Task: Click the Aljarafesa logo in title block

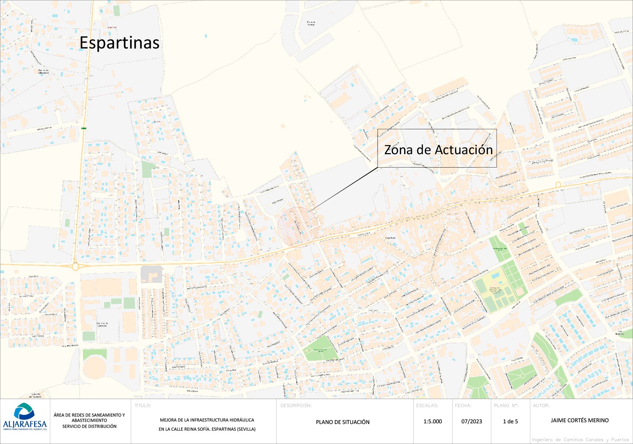Action: pos(25,417)
